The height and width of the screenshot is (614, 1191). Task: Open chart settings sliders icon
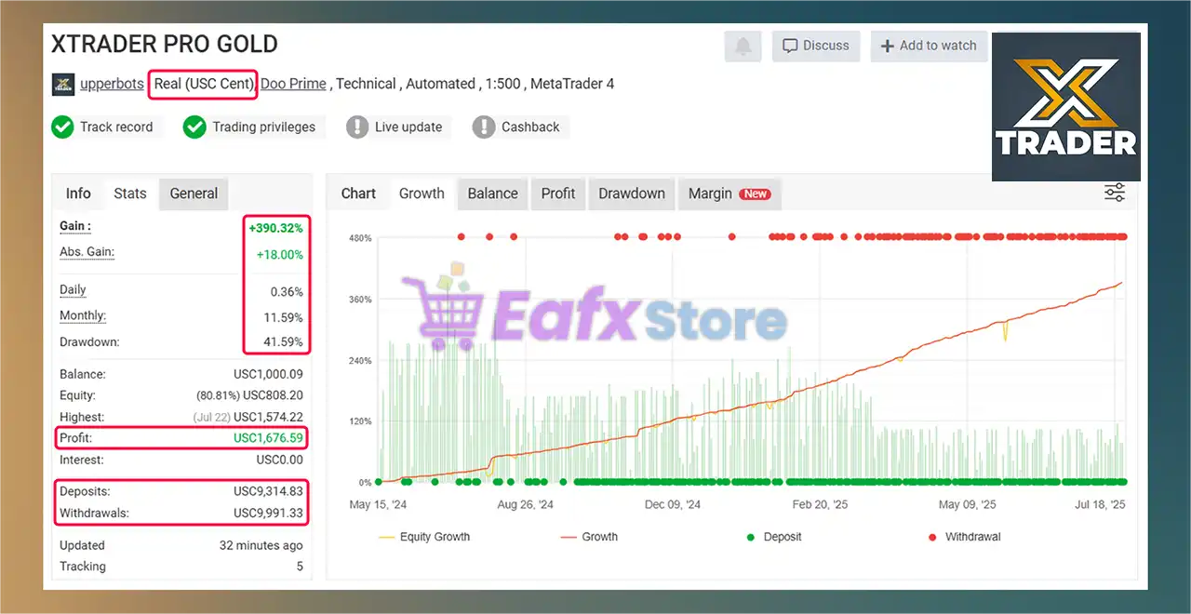pos(1115,193)
